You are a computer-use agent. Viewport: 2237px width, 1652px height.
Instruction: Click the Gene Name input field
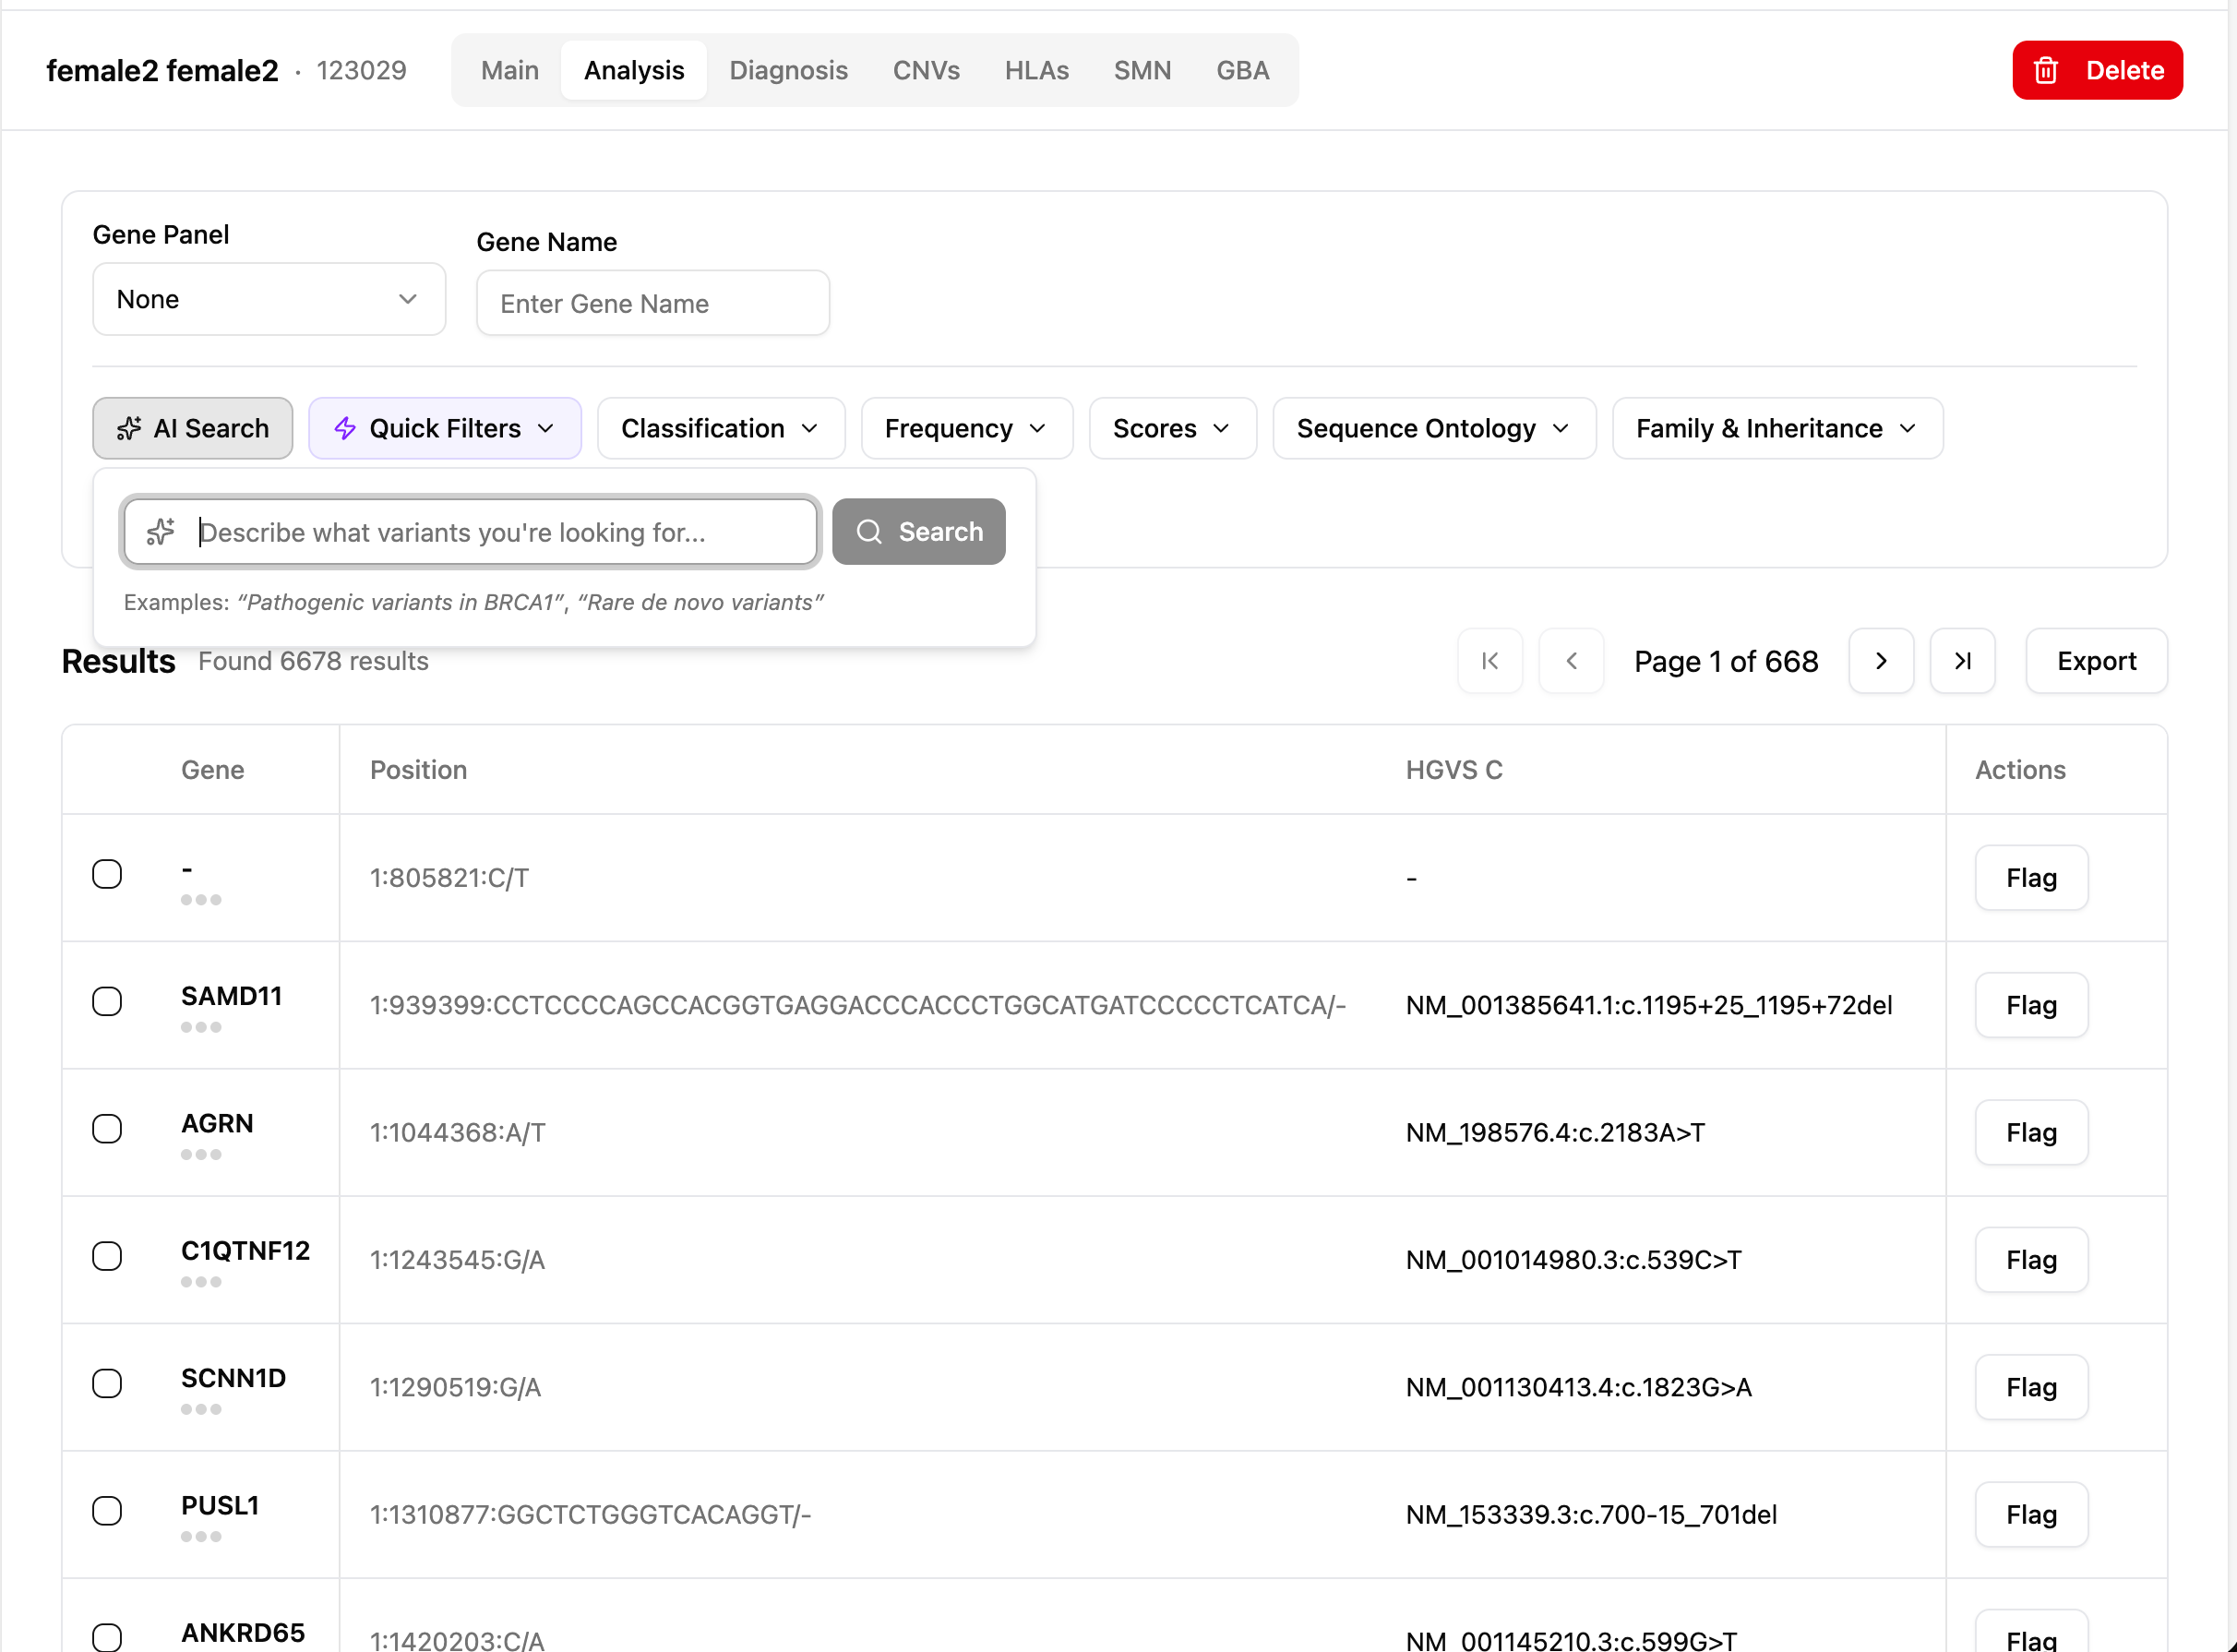652,303
